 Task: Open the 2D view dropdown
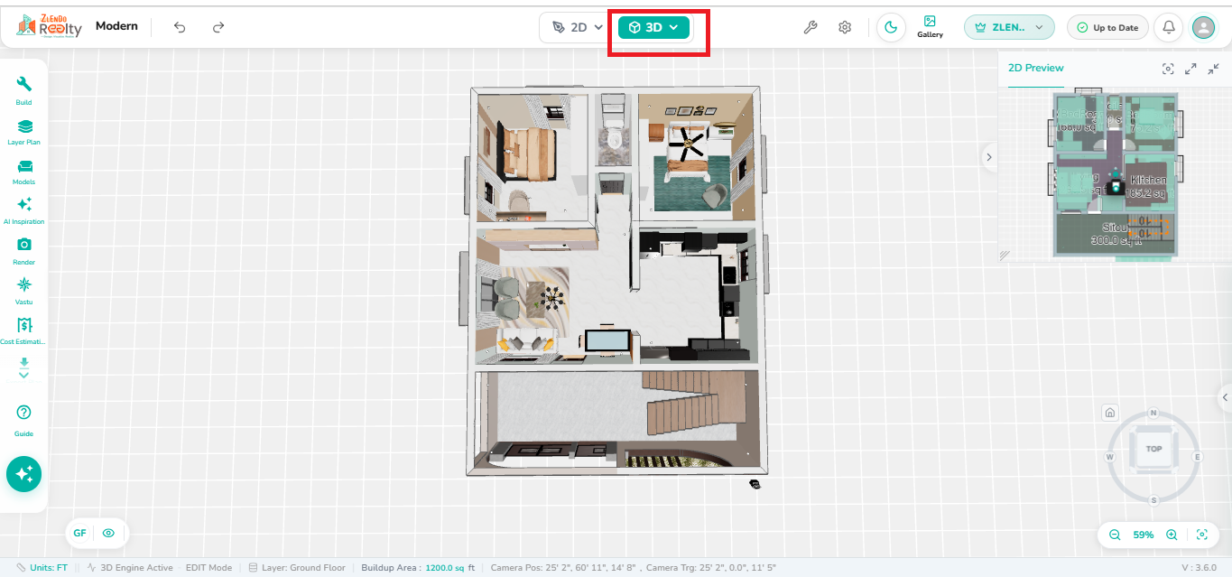pos(579,27)
